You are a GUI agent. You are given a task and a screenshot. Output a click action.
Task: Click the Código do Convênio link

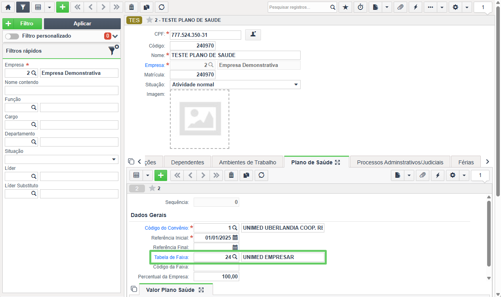tap(167, 228)
